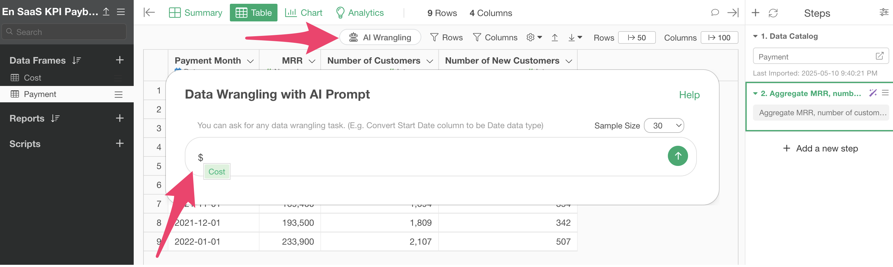Switch to the Chart tab

click(304, 13)
